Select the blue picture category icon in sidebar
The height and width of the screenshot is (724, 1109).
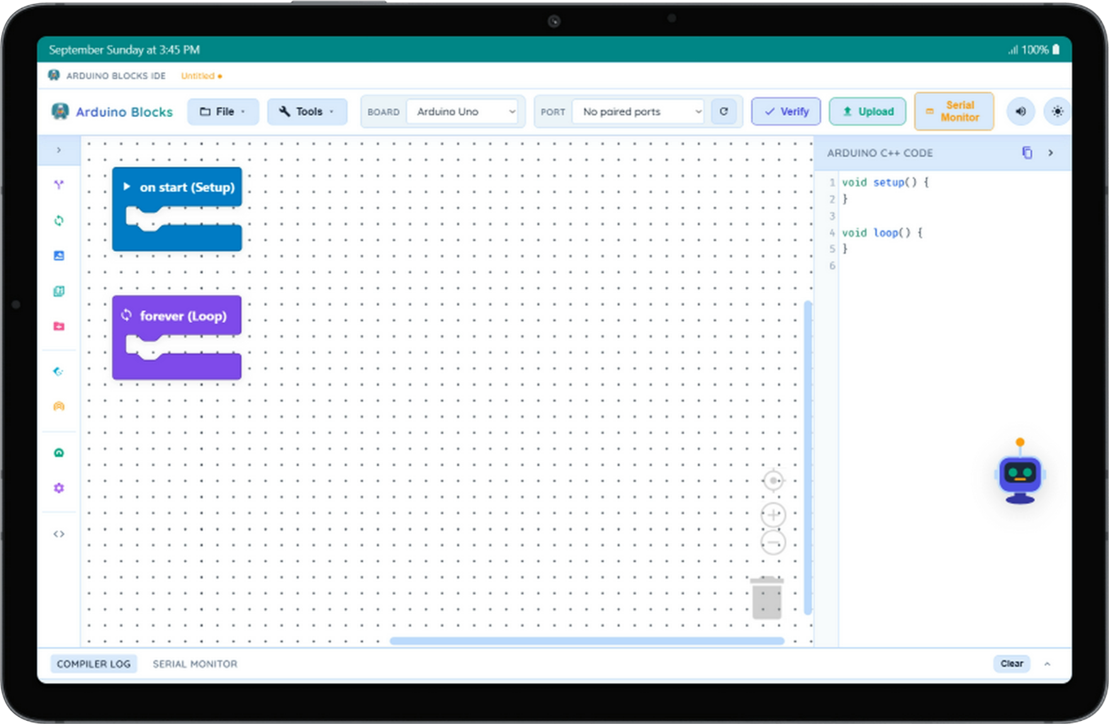[x=59, y=256]
